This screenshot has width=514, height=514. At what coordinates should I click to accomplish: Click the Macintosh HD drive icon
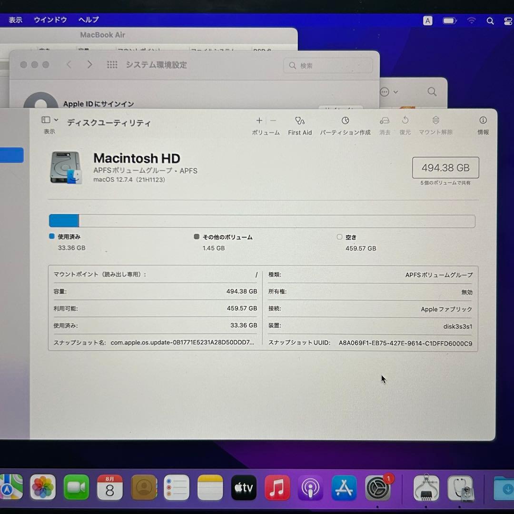click(x=66, y=168)
